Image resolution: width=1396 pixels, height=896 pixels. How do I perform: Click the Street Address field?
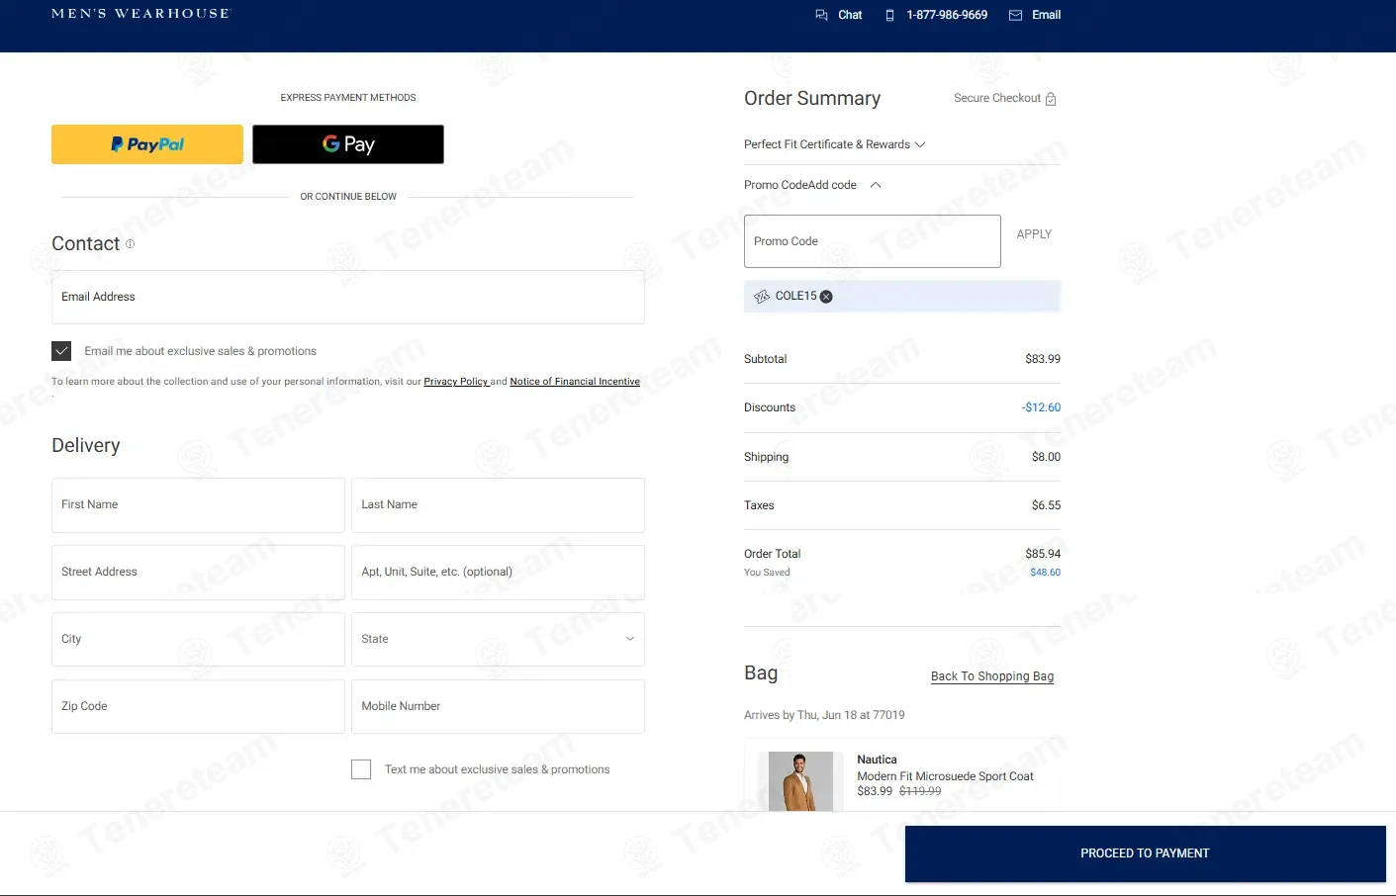[198, 573]
